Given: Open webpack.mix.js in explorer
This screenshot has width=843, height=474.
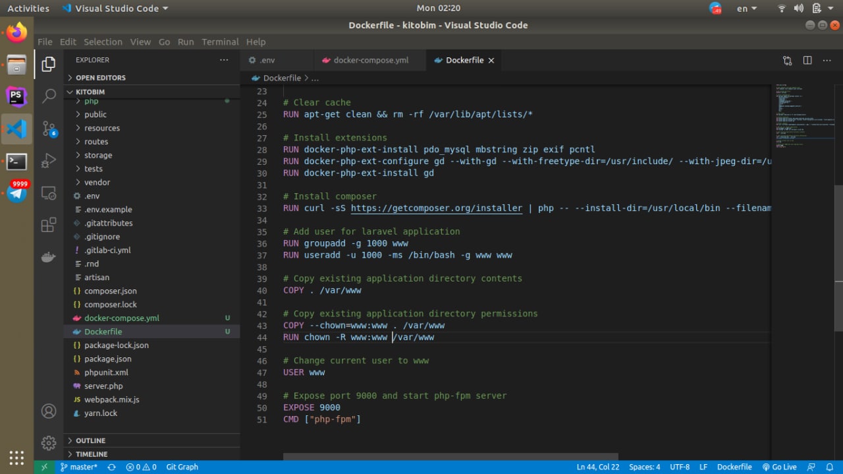Looking at the screenshot, I should point(151,400).
